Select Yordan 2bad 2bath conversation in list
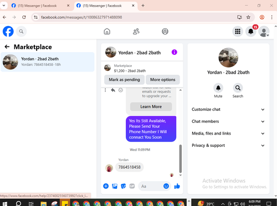Viewport: 277px width, 206px height. click(48, 62)
